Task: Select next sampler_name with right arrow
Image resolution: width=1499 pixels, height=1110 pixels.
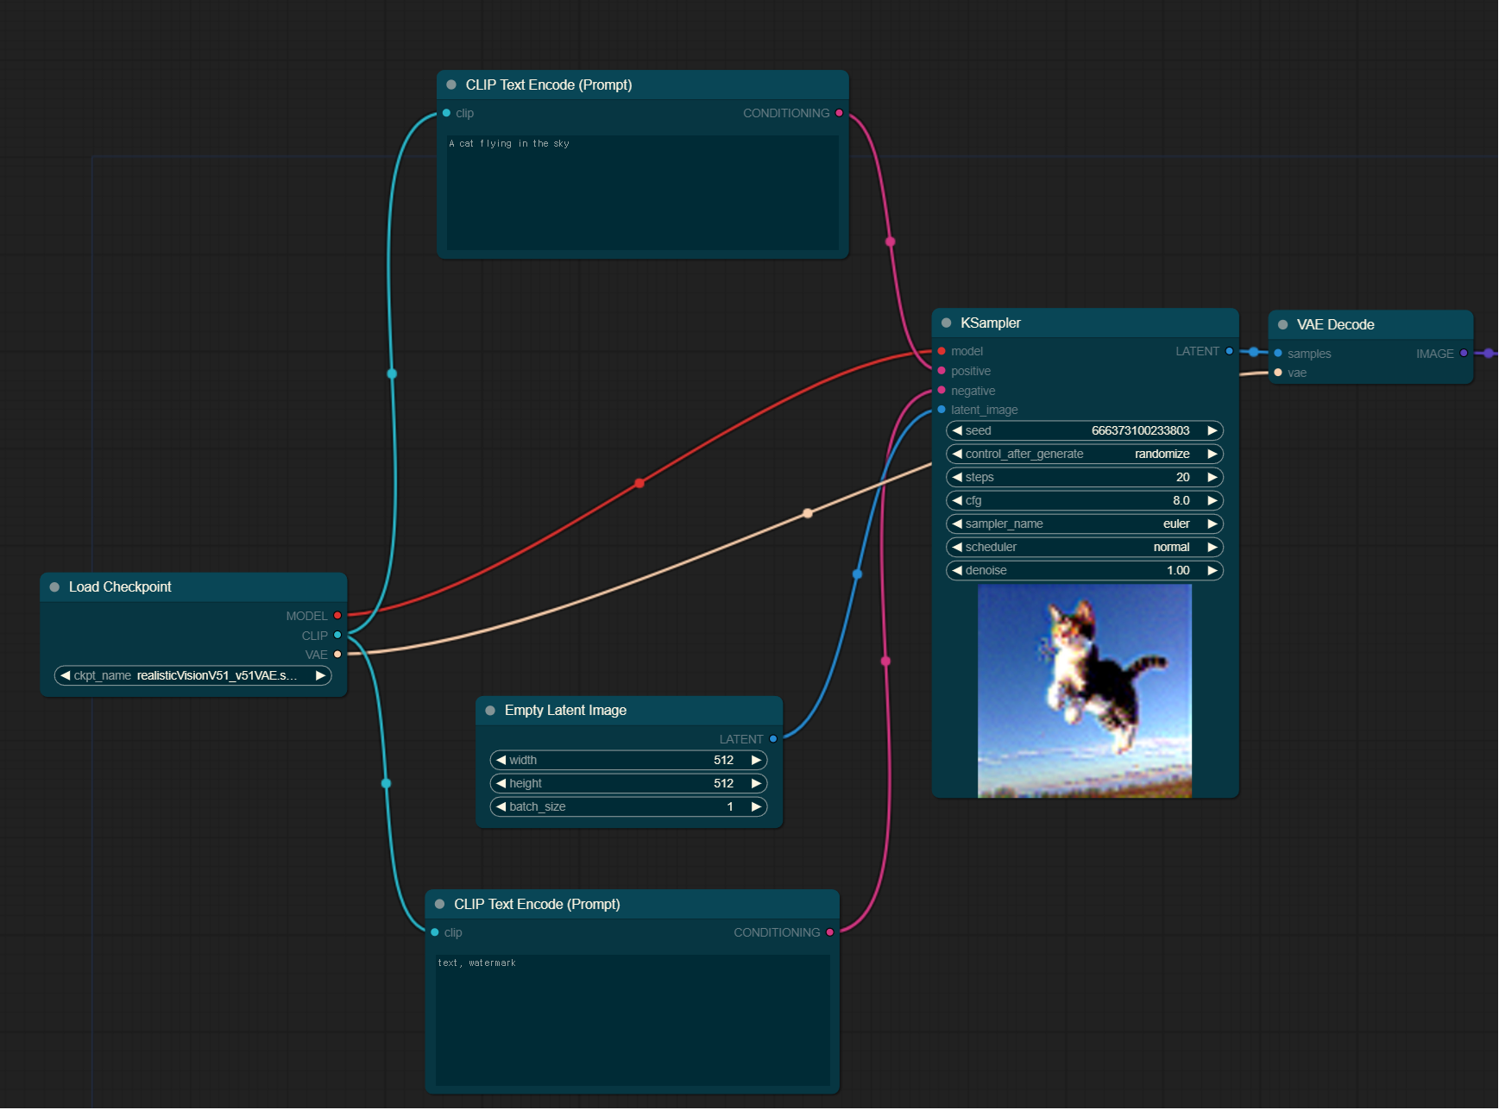Action: point(1212,524)
